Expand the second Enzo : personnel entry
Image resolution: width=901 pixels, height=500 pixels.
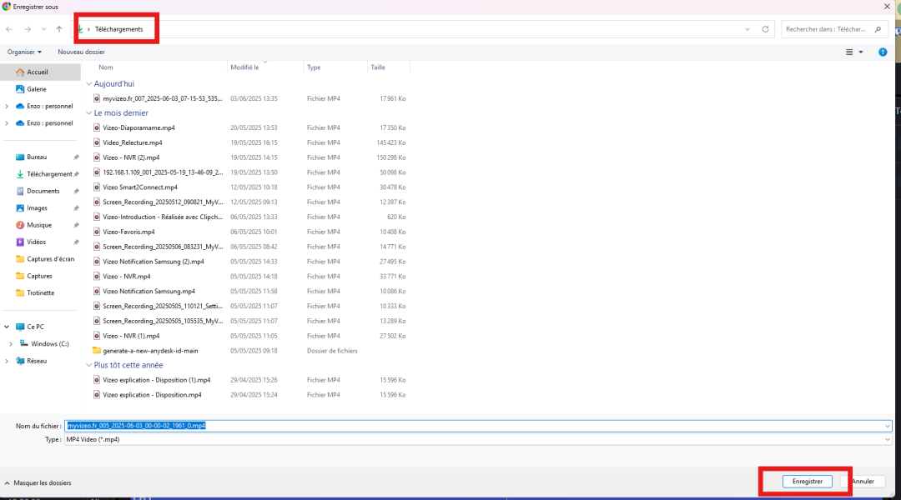tap(7, 122)
